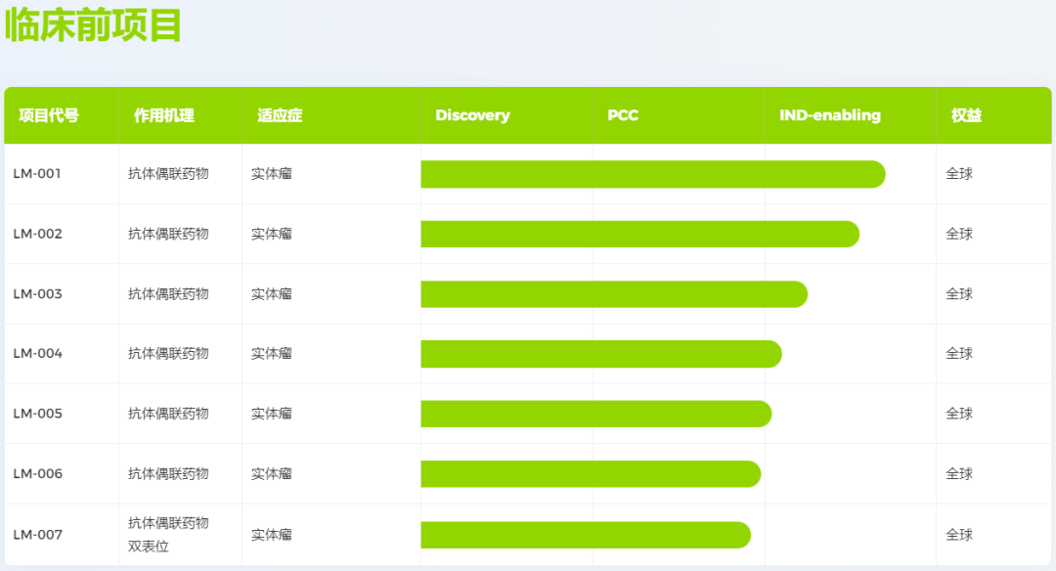
Task: Select the Discovery stage header
Action: (472, 115)
